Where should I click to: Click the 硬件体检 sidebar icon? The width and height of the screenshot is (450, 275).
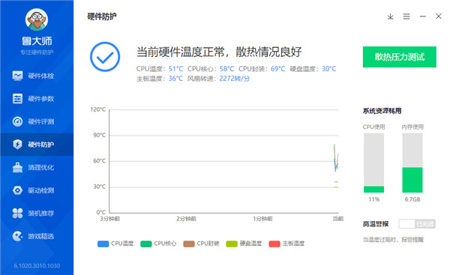(x=17, y=76)
